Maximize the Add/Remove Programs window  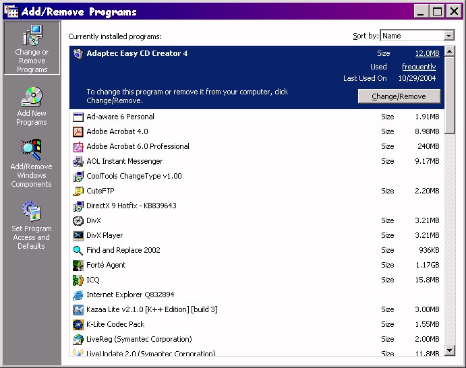[x=437, y=11]
